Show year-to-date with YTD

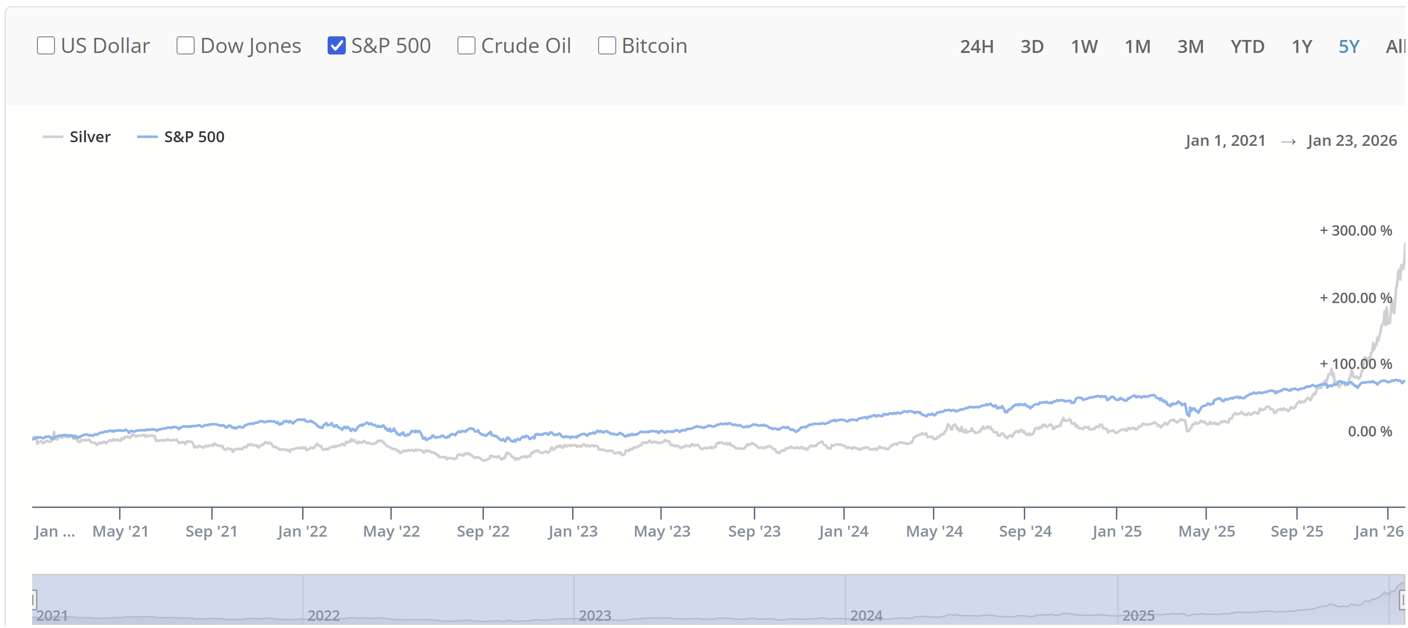click(x=1247, y=47)
